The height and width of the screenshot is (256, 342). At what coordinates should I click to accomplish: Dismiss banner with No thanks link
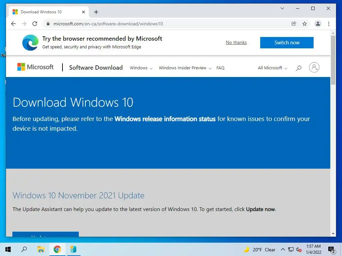pyautogui.click(x=236, y=42)
